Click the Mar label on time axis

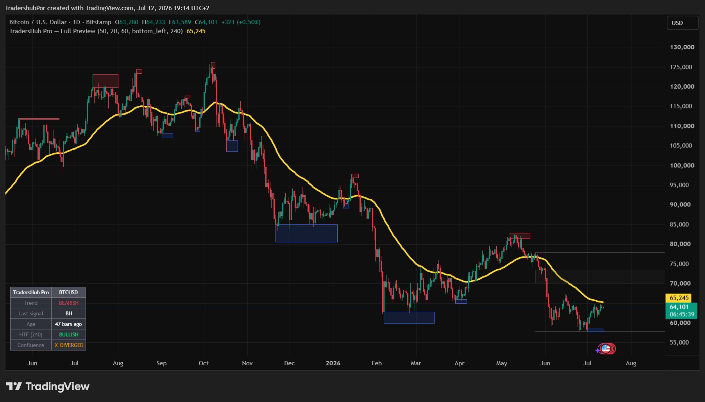[x=416, y=363]
